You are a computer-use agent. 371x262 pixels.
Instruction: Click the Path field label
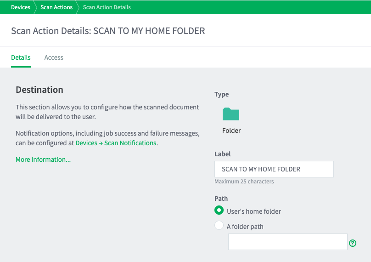(221, 199)
